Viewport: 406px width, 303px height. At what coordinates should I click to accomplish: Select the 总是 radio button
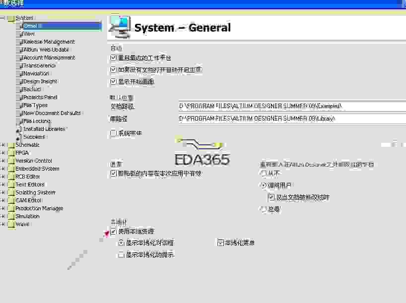coord(264,209)
